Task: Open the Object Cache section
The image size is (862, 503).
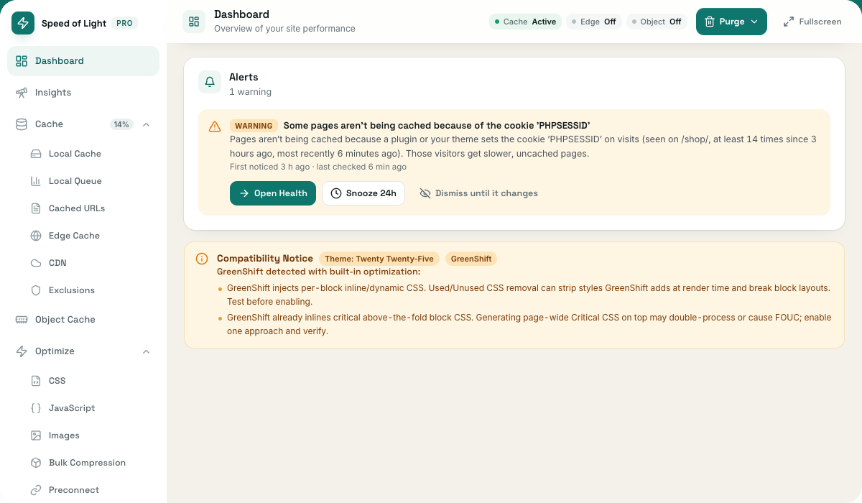Action: [x=83, y=320]
